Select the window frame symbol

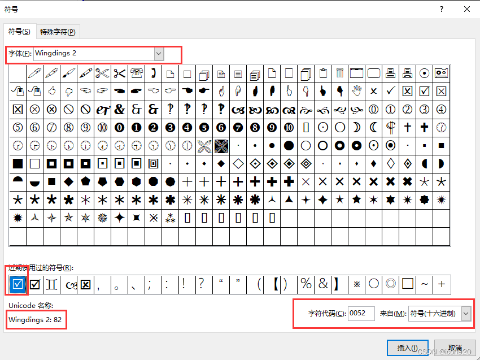[357, 73]
